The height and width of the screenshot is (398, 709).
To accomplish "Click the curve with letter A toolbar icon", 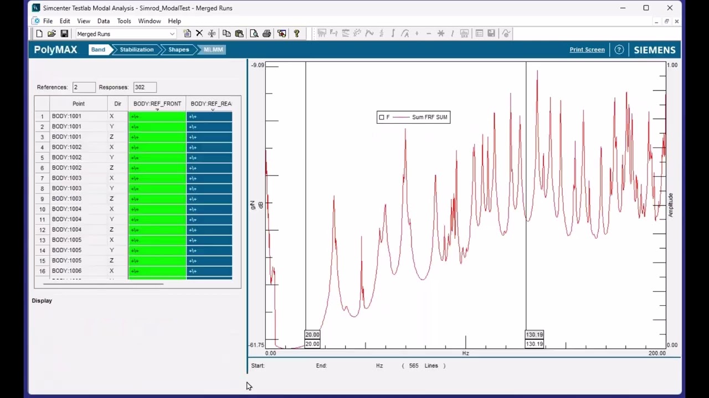I will click(405, 34).
